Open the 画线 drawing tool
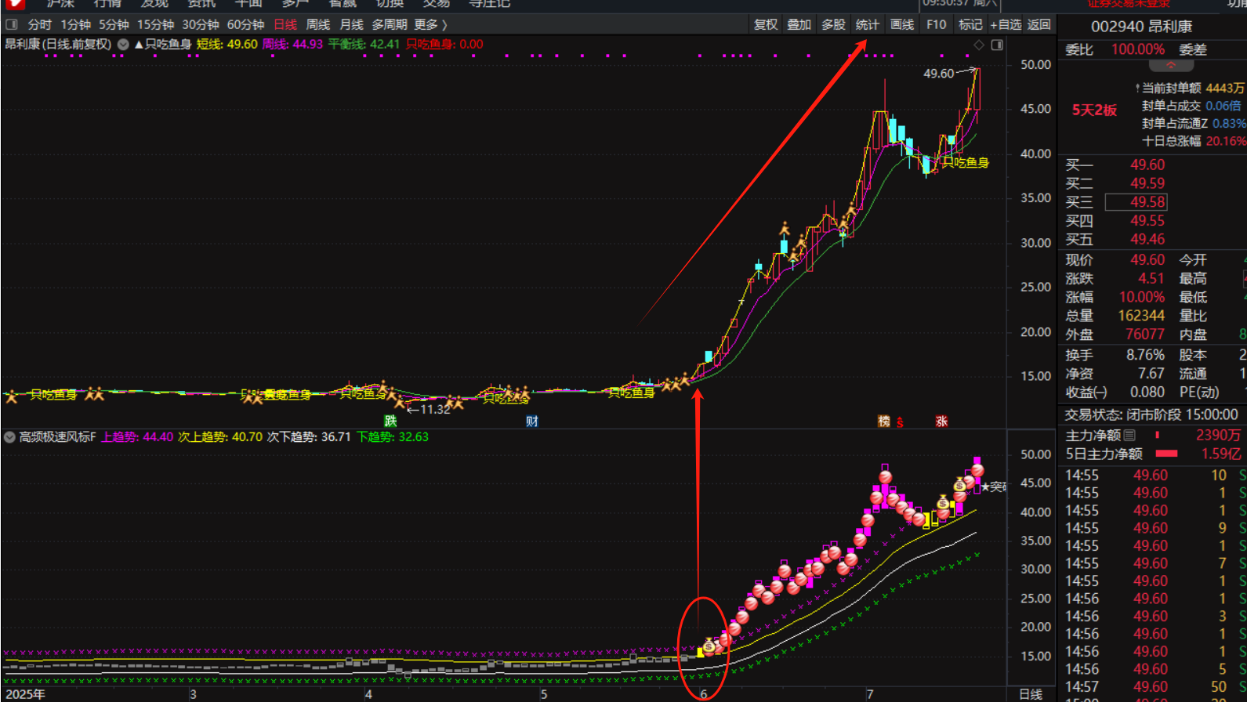 tap(901, 24)
